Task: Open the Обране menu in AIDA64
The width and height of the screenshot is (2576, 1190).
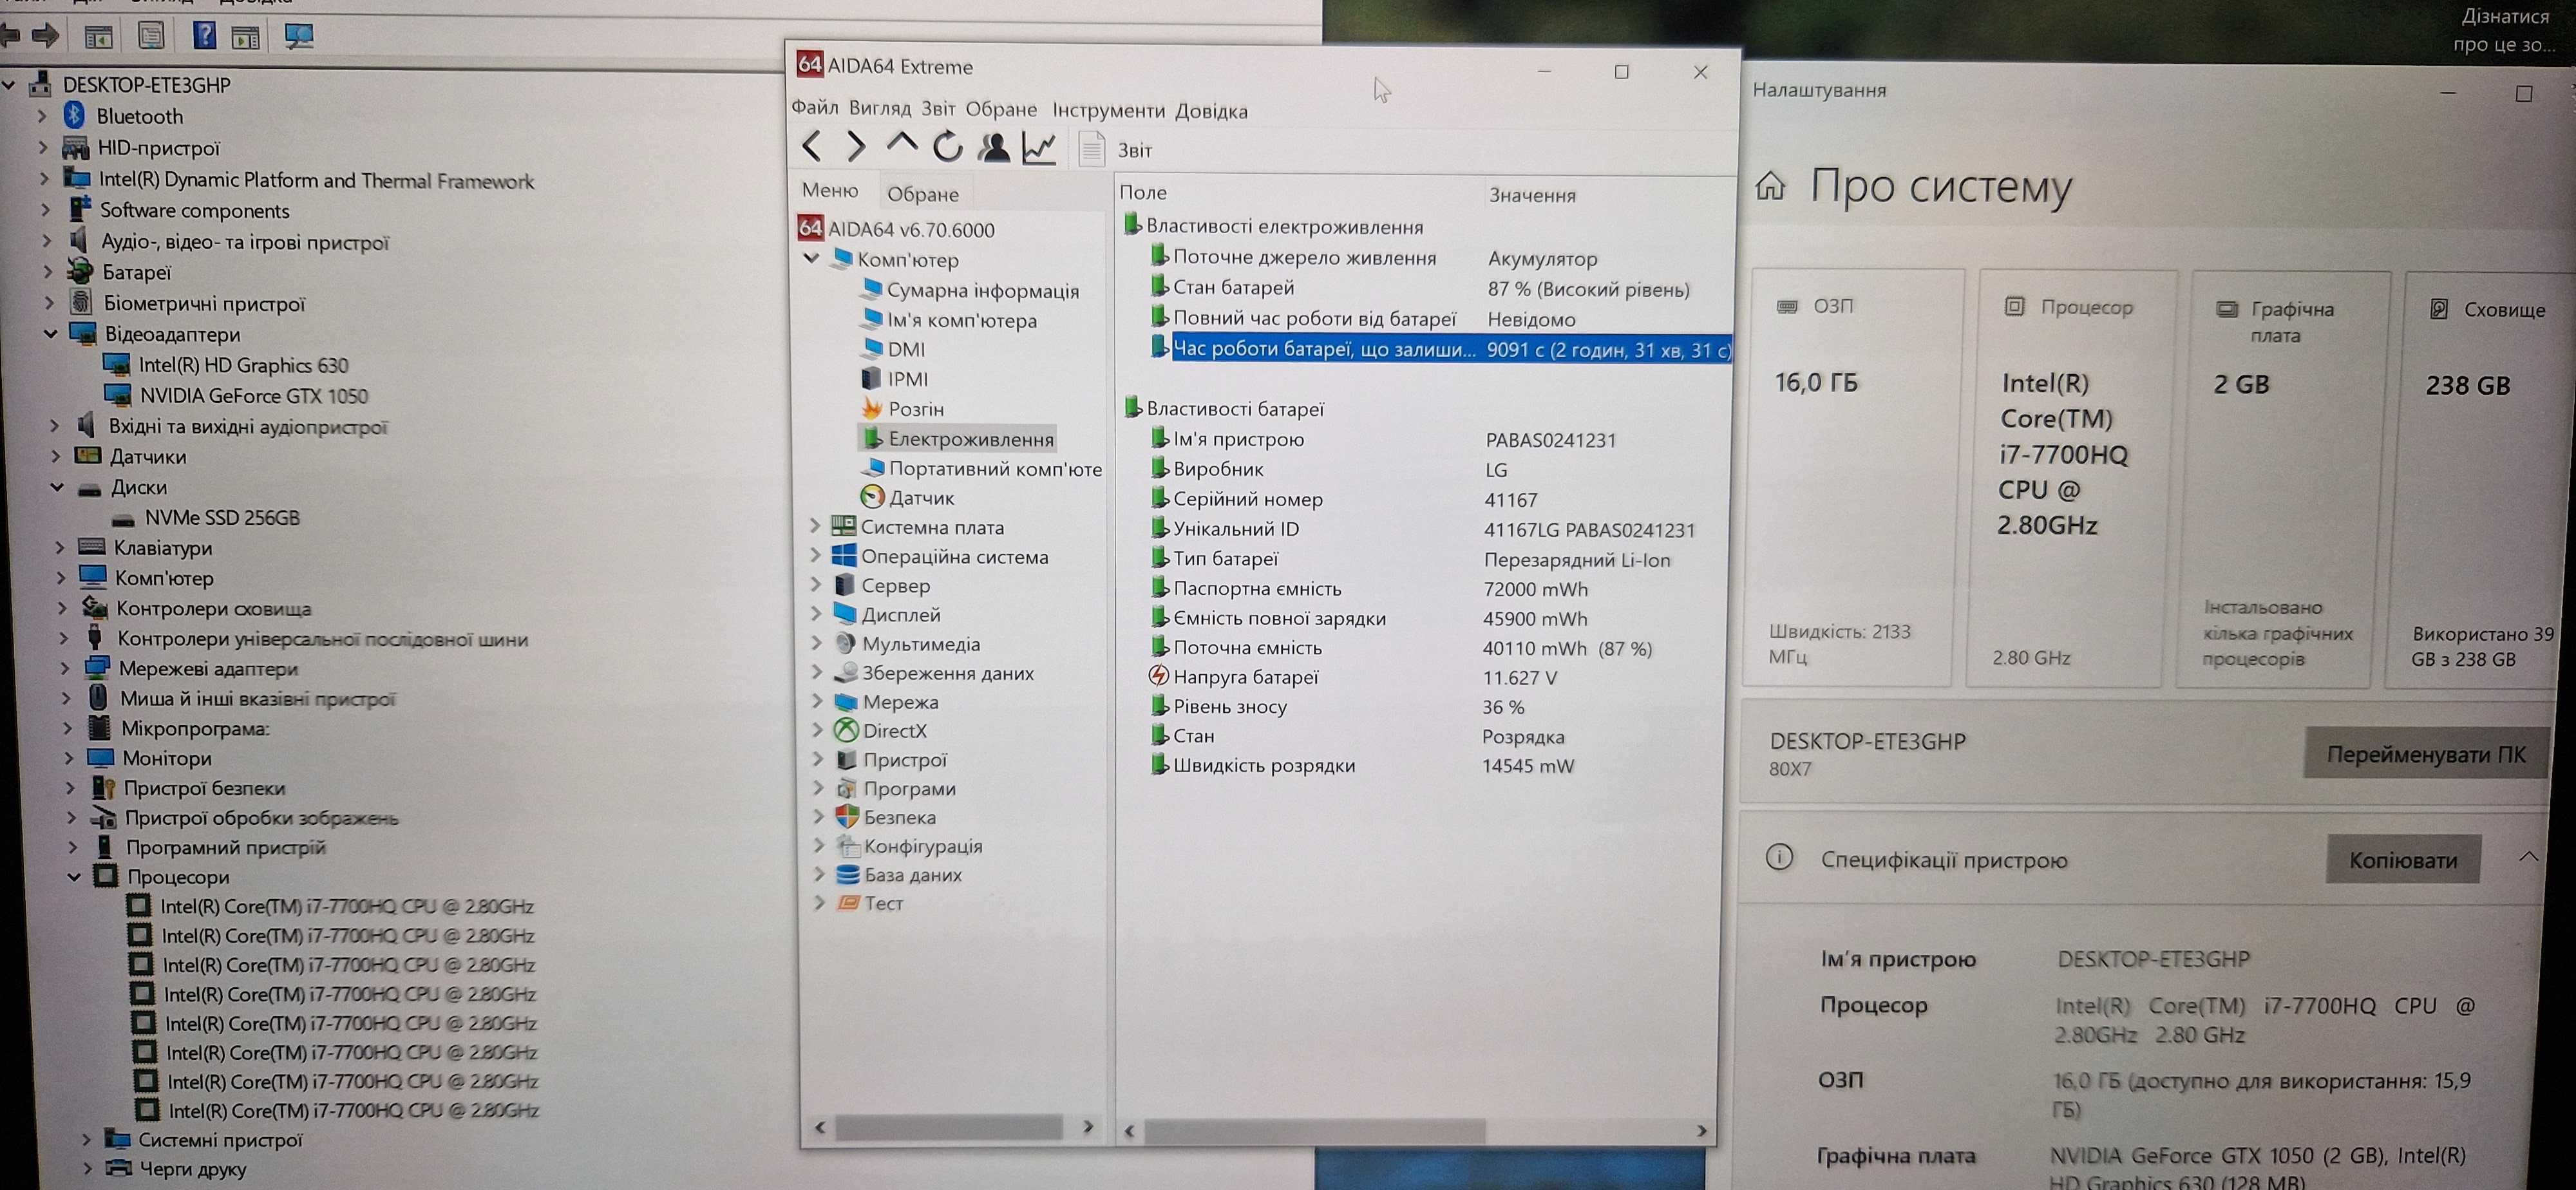Action: pyautogui.click(x=1001, y=109)
